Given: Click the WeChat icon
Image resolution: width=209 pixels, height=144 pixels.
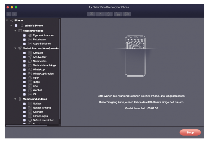Looking at the screenshot, I should pyautogui.click(x=30, y=90).
